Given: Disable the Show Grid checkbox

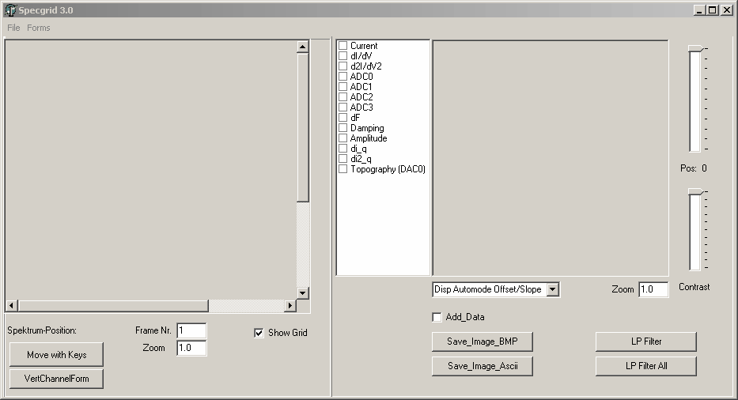Looking at the screenshot, I should 259,333.
